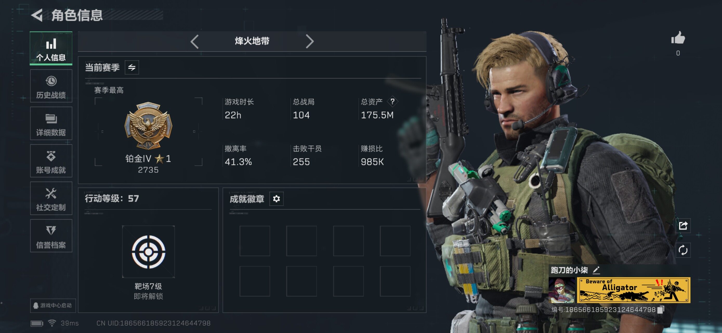
Task: Toggle the 当前赛季 season switch
Action: tap(132, 67)
